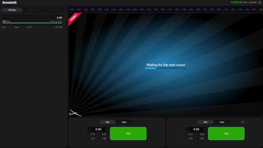The height and width of the screenshot is (148, 263).
Task: Click the stake amount field in left panel
Action: pos(98,130)
